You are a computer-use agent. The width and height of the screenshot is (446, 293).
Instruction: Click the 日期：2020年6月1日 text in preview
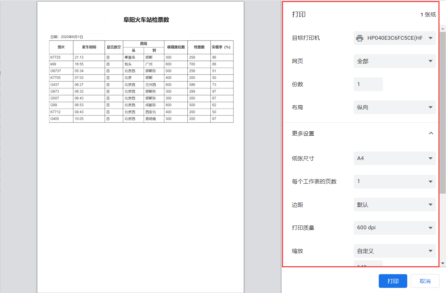pyautogui.click(x=67, y=37)
